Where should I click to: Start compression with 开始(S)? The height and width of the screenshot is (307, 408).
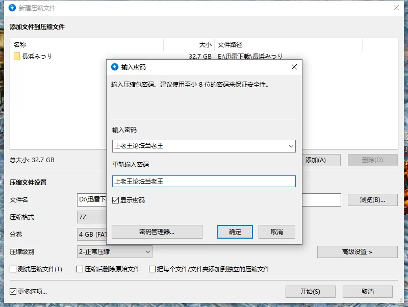tap(311, 292)
